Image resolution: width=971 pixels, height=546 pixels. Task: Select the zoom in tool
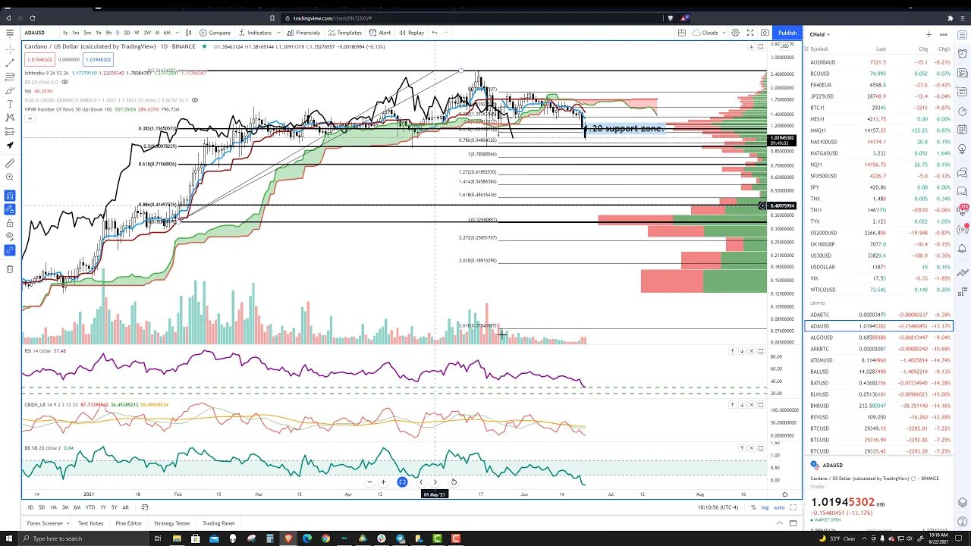[9, 177]
